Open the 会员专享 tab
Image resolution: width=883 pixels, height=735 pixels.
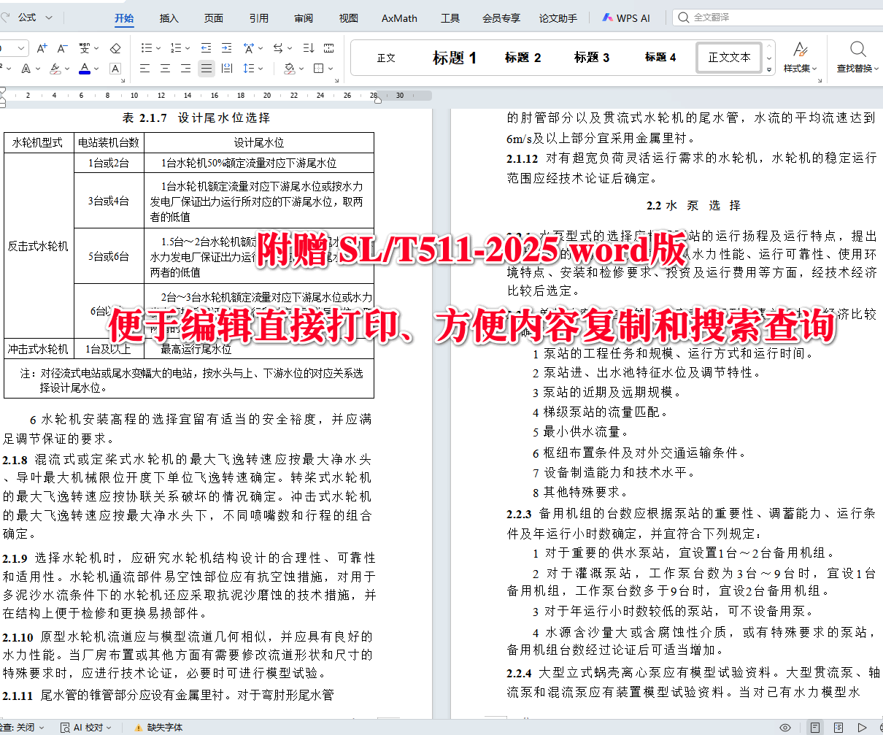click(501, 18)
